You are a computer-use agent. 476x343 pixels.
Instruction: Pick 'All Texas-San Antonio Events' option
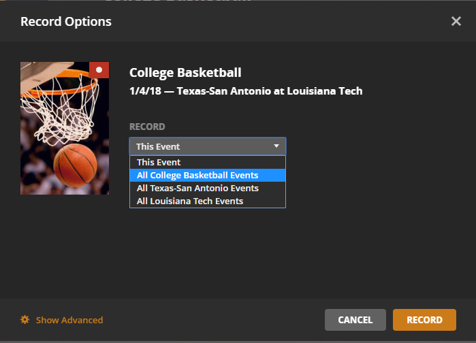point(197,189)
